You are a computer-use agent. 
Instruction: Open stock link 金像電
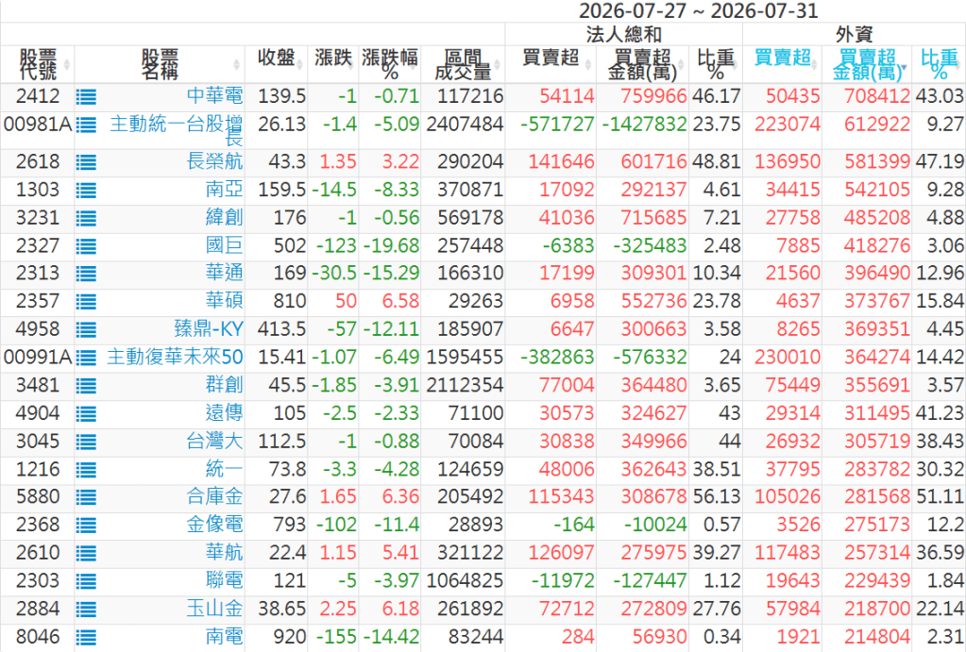click(214, 525)
